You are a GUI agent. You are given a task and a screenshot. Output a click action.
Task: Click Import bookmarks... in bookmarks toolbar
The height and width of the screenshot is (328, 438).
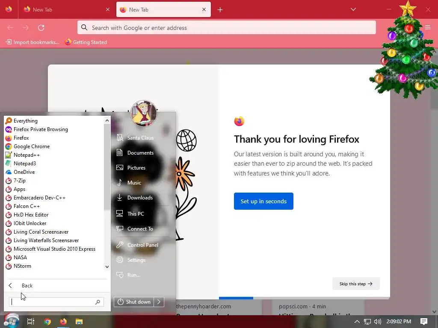pos(33,42)
